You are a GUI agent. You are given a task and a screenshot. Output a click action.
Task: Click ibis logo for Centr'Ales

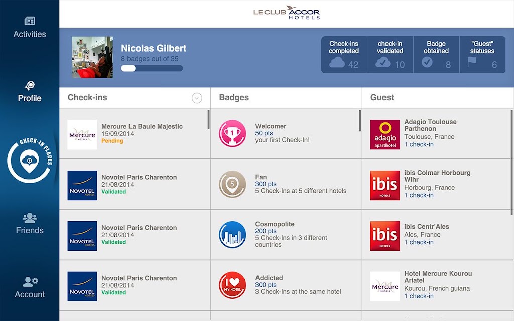(385, 236)
